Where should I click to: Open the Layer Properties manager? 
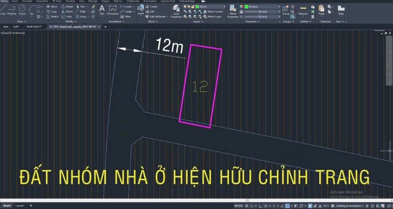176,11
